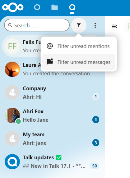Screen dimensions: 130x178
Task: Focus the Search conversations field
Action: 37,25
